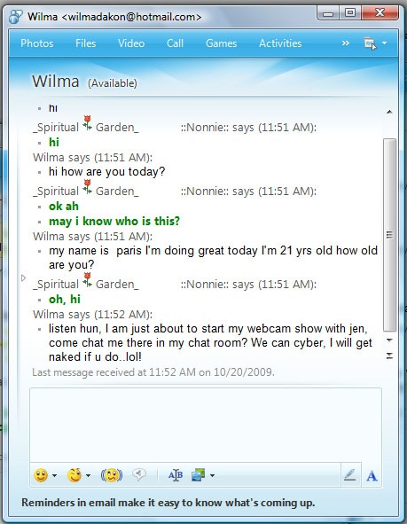Screen dimensions: 407x524
Task: Send a nudge
Action: pyautogui.click(x=112, y=475)
